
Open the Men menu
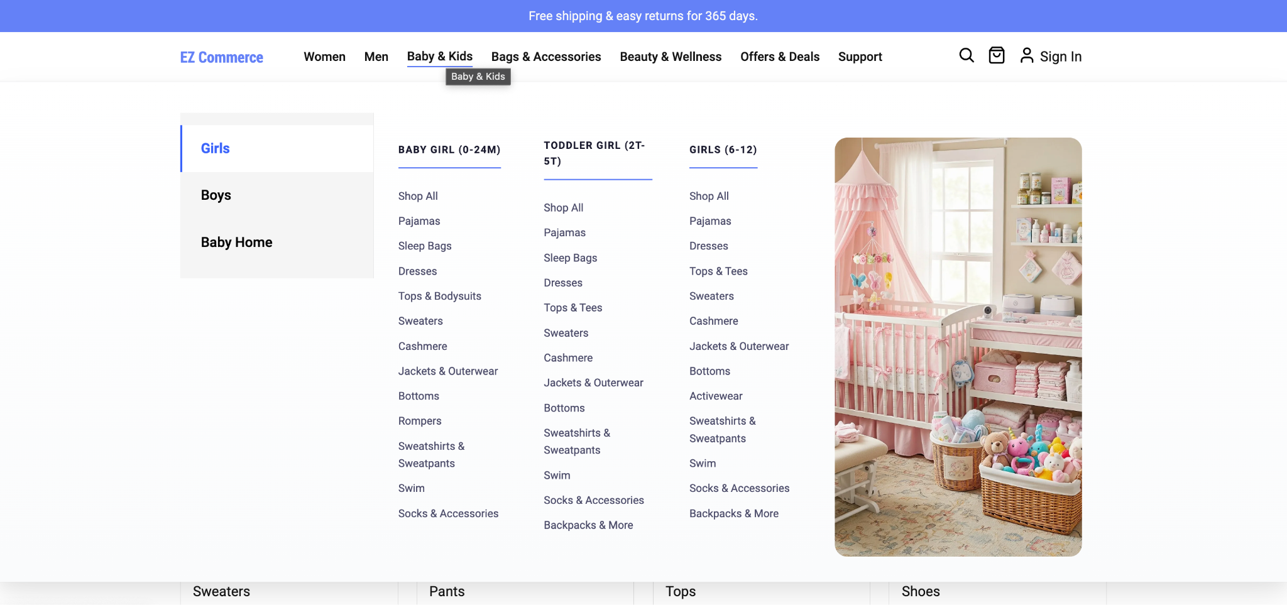pyautogui.click(x=376, y=57)
